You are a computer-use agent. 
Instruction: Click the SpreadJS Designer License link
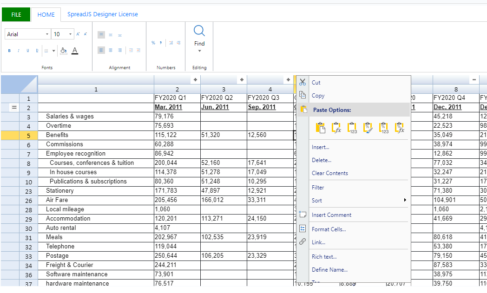click(103, 14)
